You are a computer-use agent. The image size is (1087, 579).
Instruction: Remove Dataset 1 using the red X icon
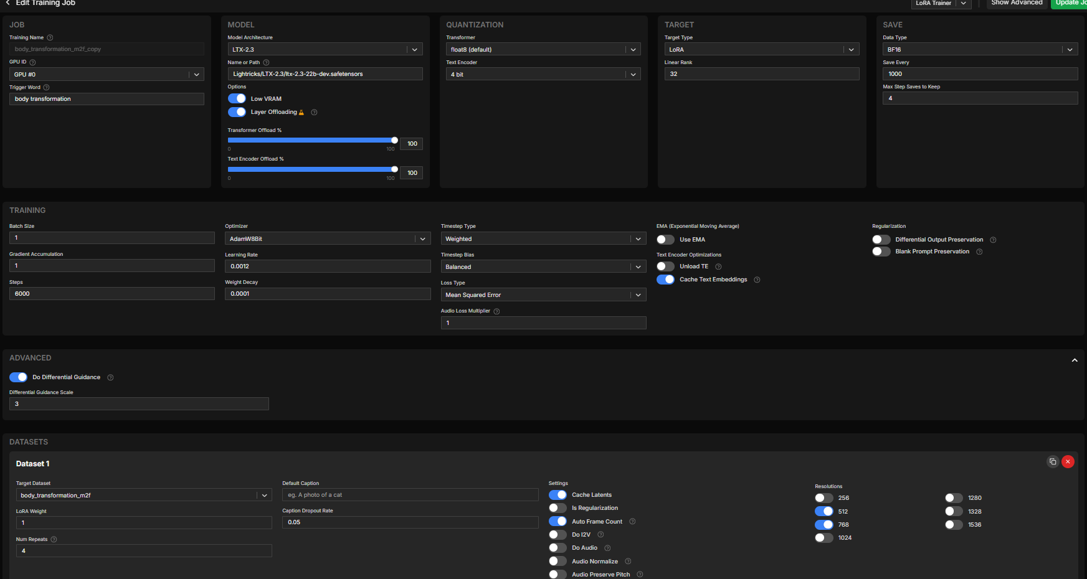click(x=1068, y=461)
